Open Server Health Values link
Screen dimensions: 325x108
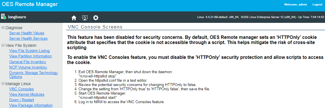(27, 33)
